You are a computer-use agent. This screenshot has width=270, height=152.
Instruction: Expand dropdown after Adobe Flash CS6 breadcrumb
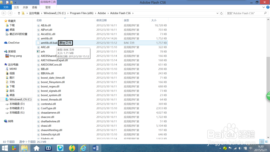pos(133,13)
